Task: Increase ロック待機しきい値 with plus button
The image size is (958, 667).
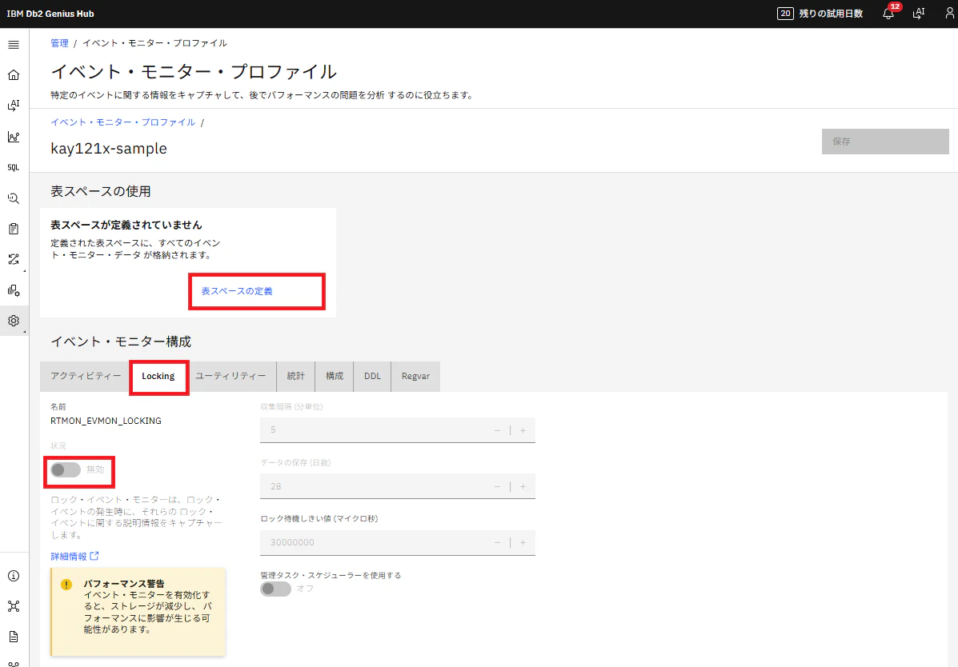Action: (523, 542)
